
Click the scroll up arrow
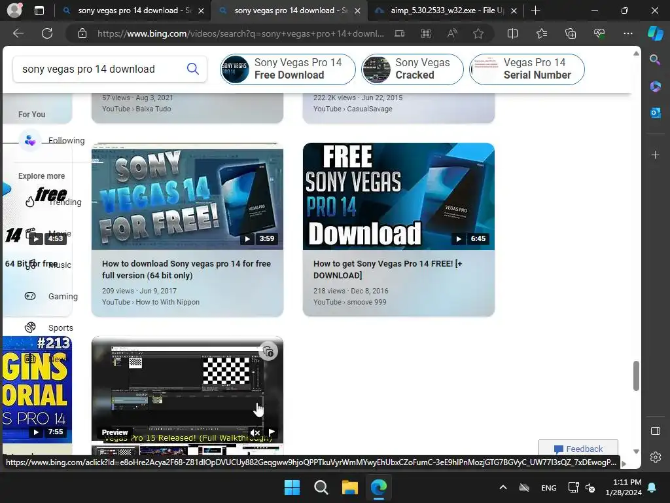pyautogui.click(x=636, y=54)
